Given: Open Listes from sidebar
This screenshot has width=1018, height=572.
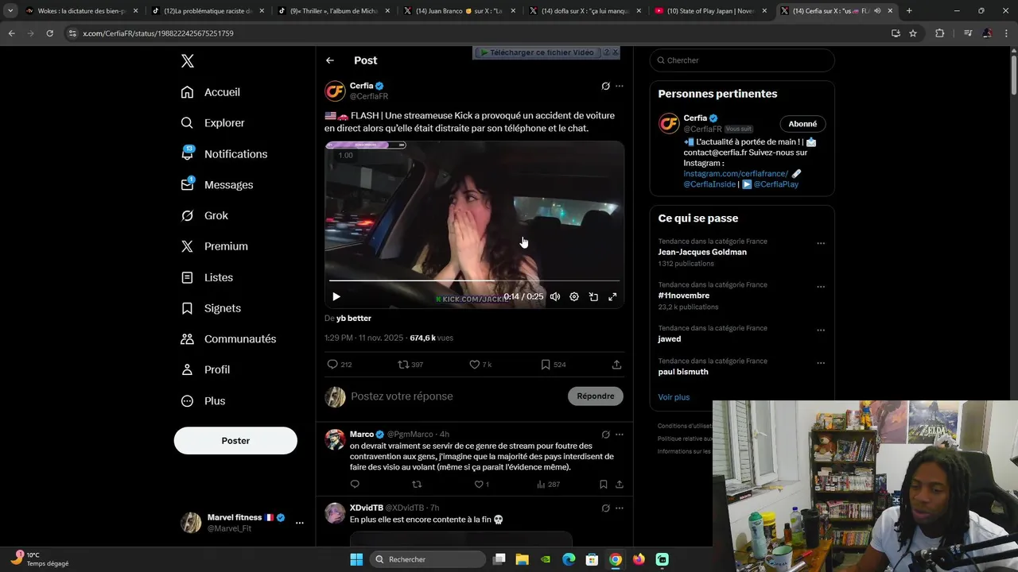Looking at the screenshot, I should (x=207, y=277).
